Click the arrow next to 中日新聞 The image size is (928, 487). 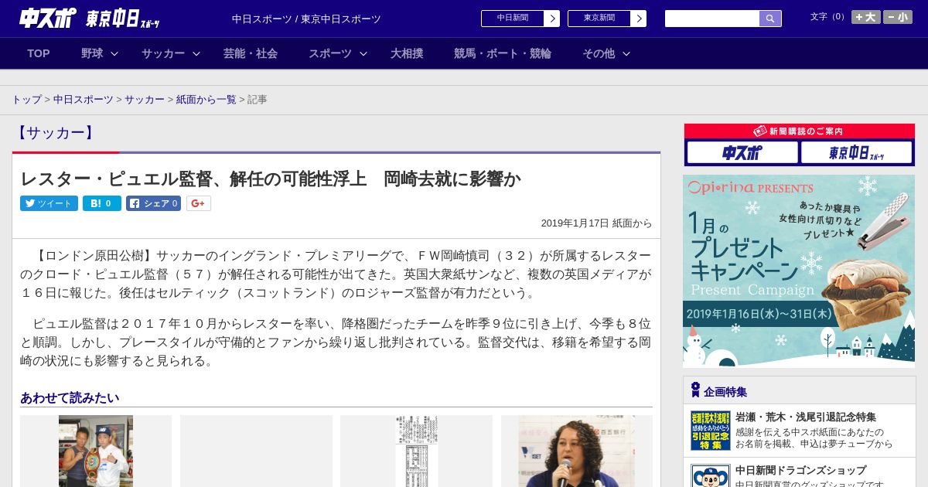coord(552,19)
